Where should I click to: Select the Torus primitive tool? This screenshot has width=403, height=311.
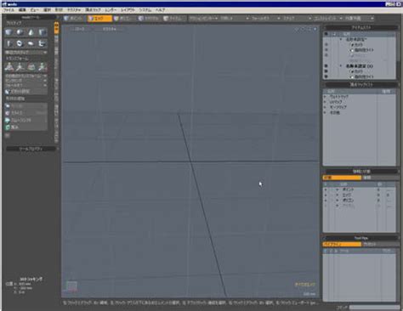(20, 43)
